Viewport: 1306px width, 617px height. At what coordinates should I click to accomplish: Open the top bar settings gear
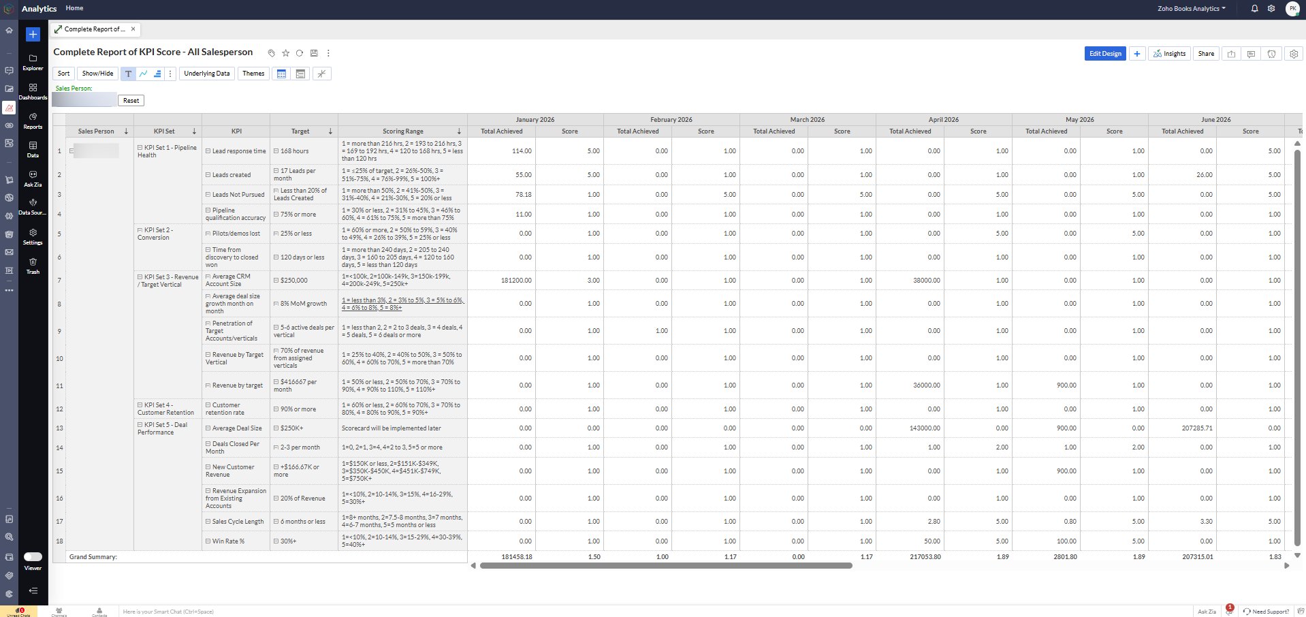point(1271,9)
